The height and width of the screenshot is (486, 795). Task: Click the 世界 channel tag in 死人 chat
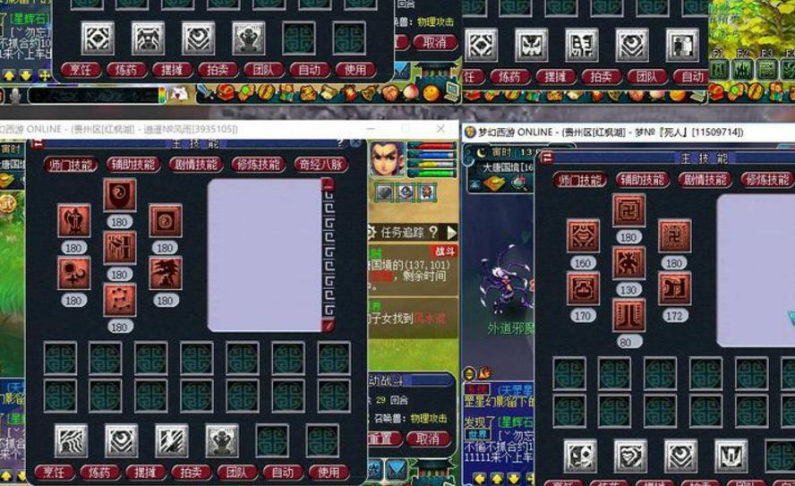click(477, 434)
